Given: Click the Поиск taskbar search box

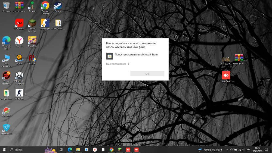Looking at the screenshot, I should tap(33, 149).
